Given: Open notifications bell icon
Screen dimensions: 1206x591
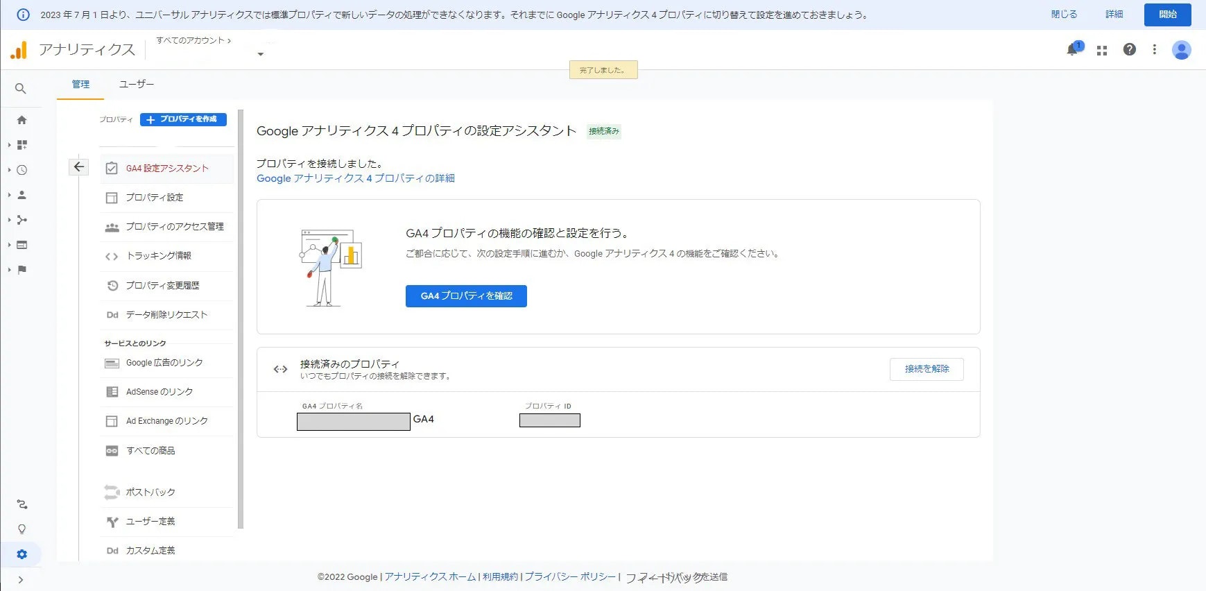Looking at the screenshot, I should [1073, 49].
